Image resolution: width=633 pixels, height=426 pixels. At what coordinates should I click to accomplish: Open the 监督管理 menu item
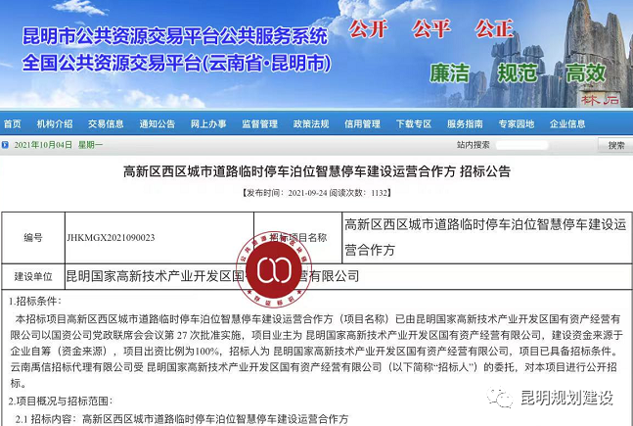(x=259, y=124)
